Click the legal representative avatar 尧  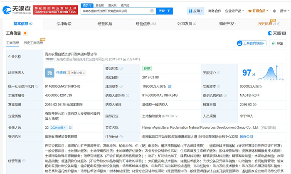pyautogui.click(x=49, y=73)
